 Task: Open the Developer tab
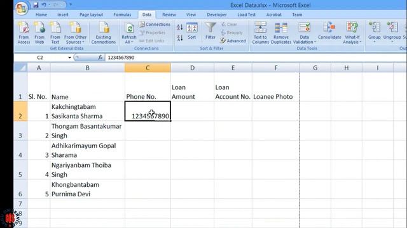[217, 15]
